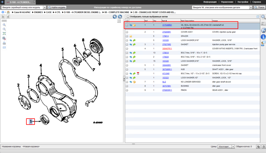This screenshot has width=266, height=153.
Task: Go to the home catalog icon
Action: [x=8, y=12]
